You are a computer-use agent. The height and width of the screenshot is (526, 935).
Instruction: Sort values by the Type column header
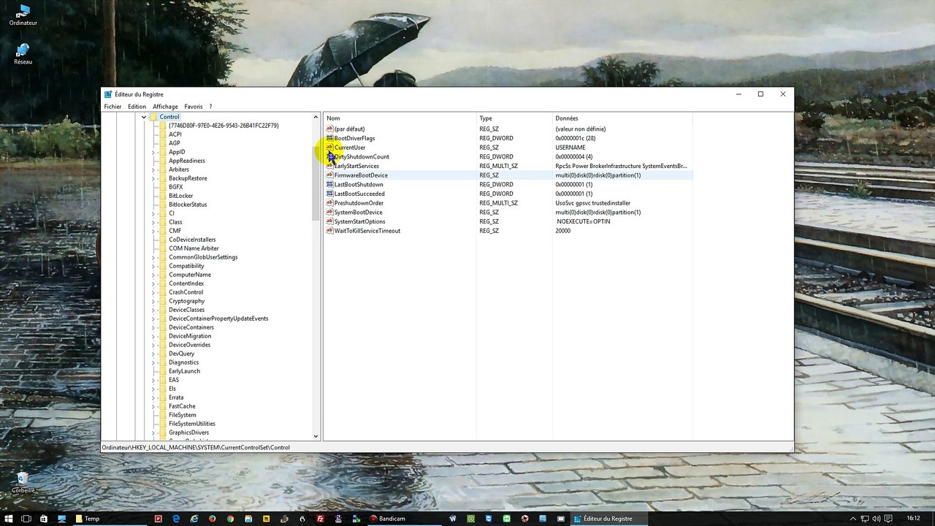(514, 118)
